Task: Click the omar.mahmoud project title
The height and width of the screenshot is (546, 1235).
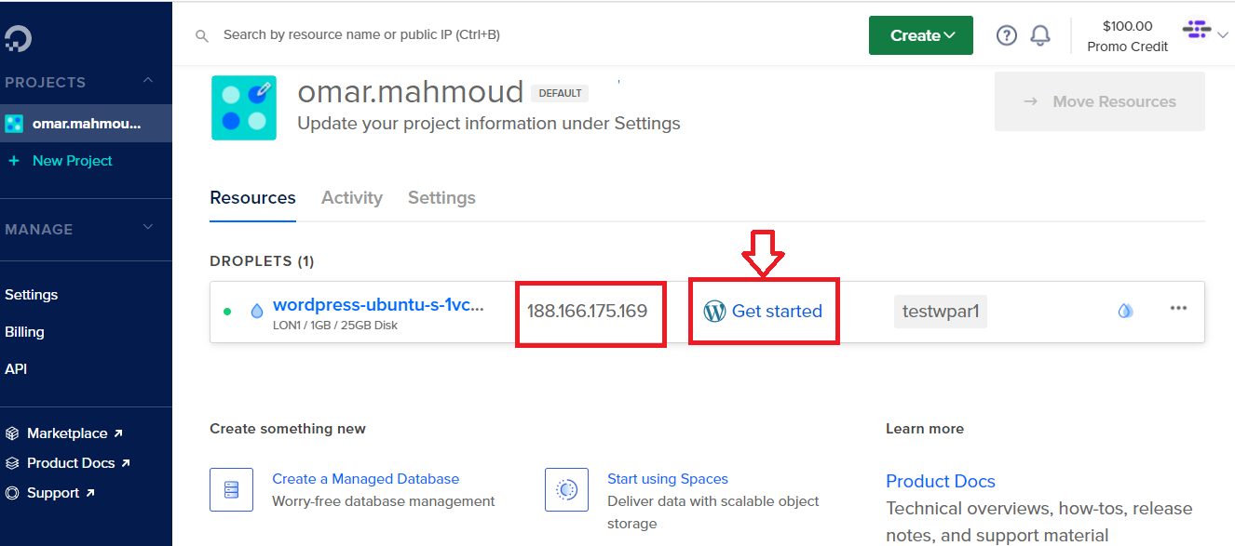Action: (411, 92)
